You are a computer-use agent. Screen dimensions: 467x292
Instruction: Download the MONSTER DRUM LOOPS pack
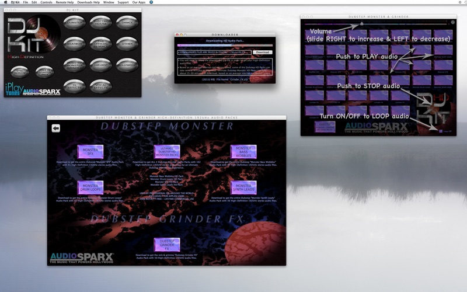[90, 187]
